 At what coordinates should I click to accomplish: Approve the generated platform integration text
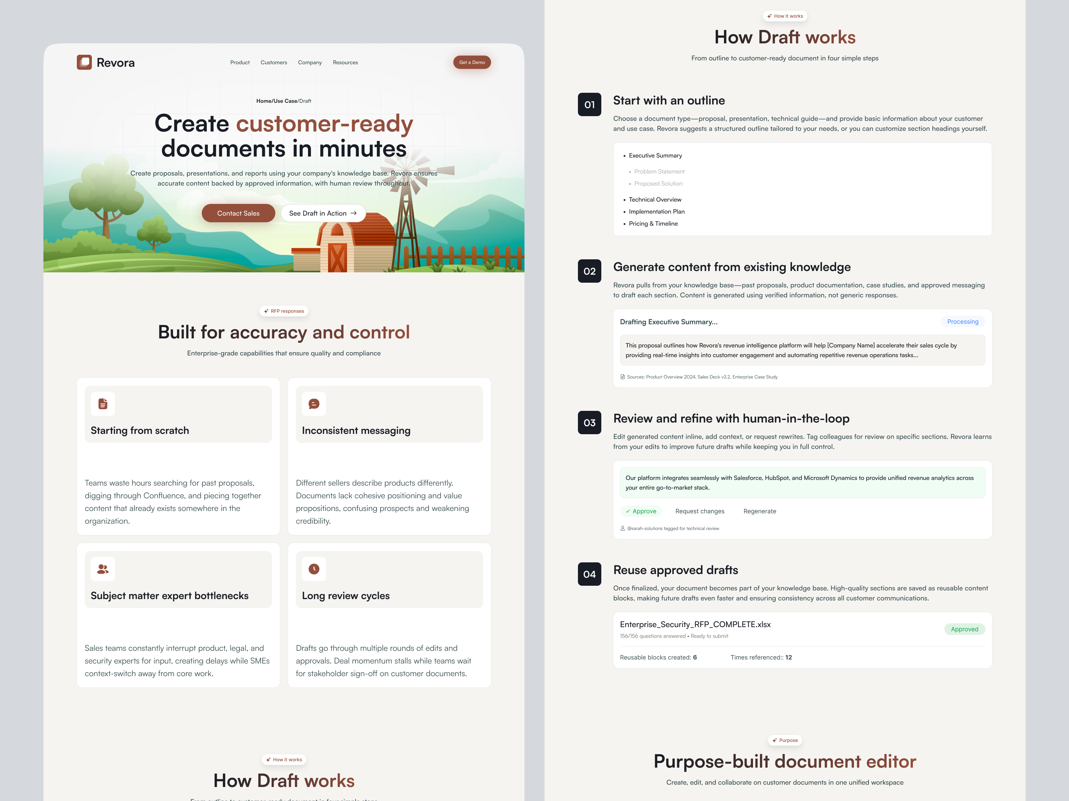point(641,511)
